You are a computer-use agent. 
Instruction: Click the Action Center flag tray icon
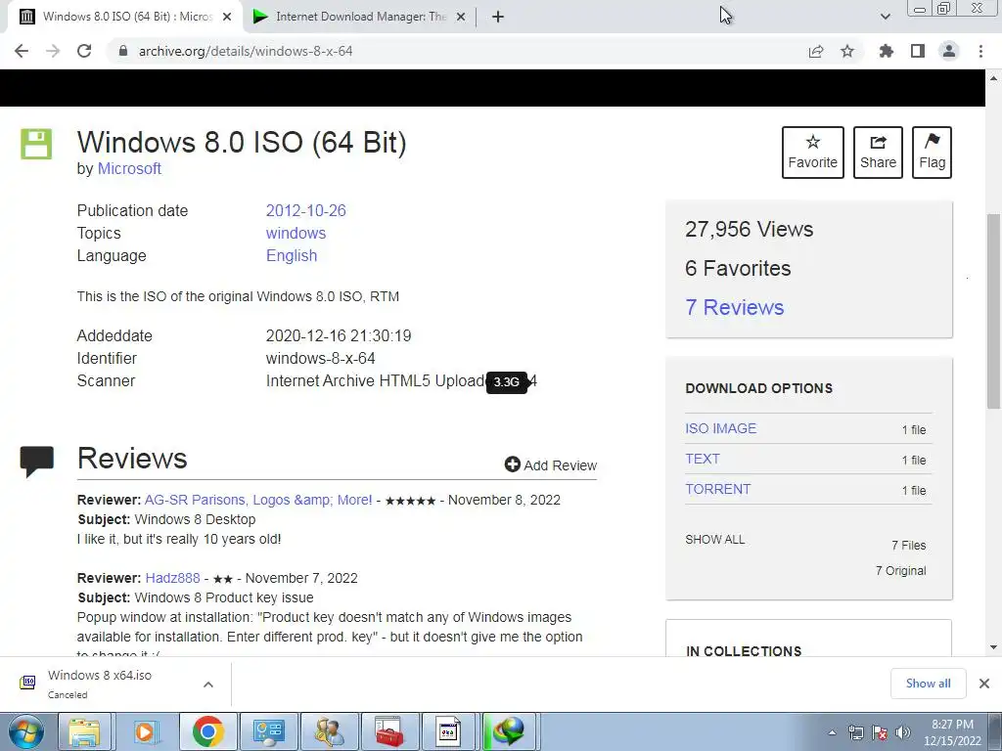tap(880, 732)
